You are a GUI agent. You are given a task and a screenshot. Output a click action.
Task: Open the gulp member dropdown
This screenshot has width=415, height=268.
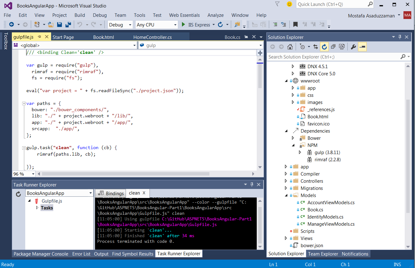click(x=201, y=45)
